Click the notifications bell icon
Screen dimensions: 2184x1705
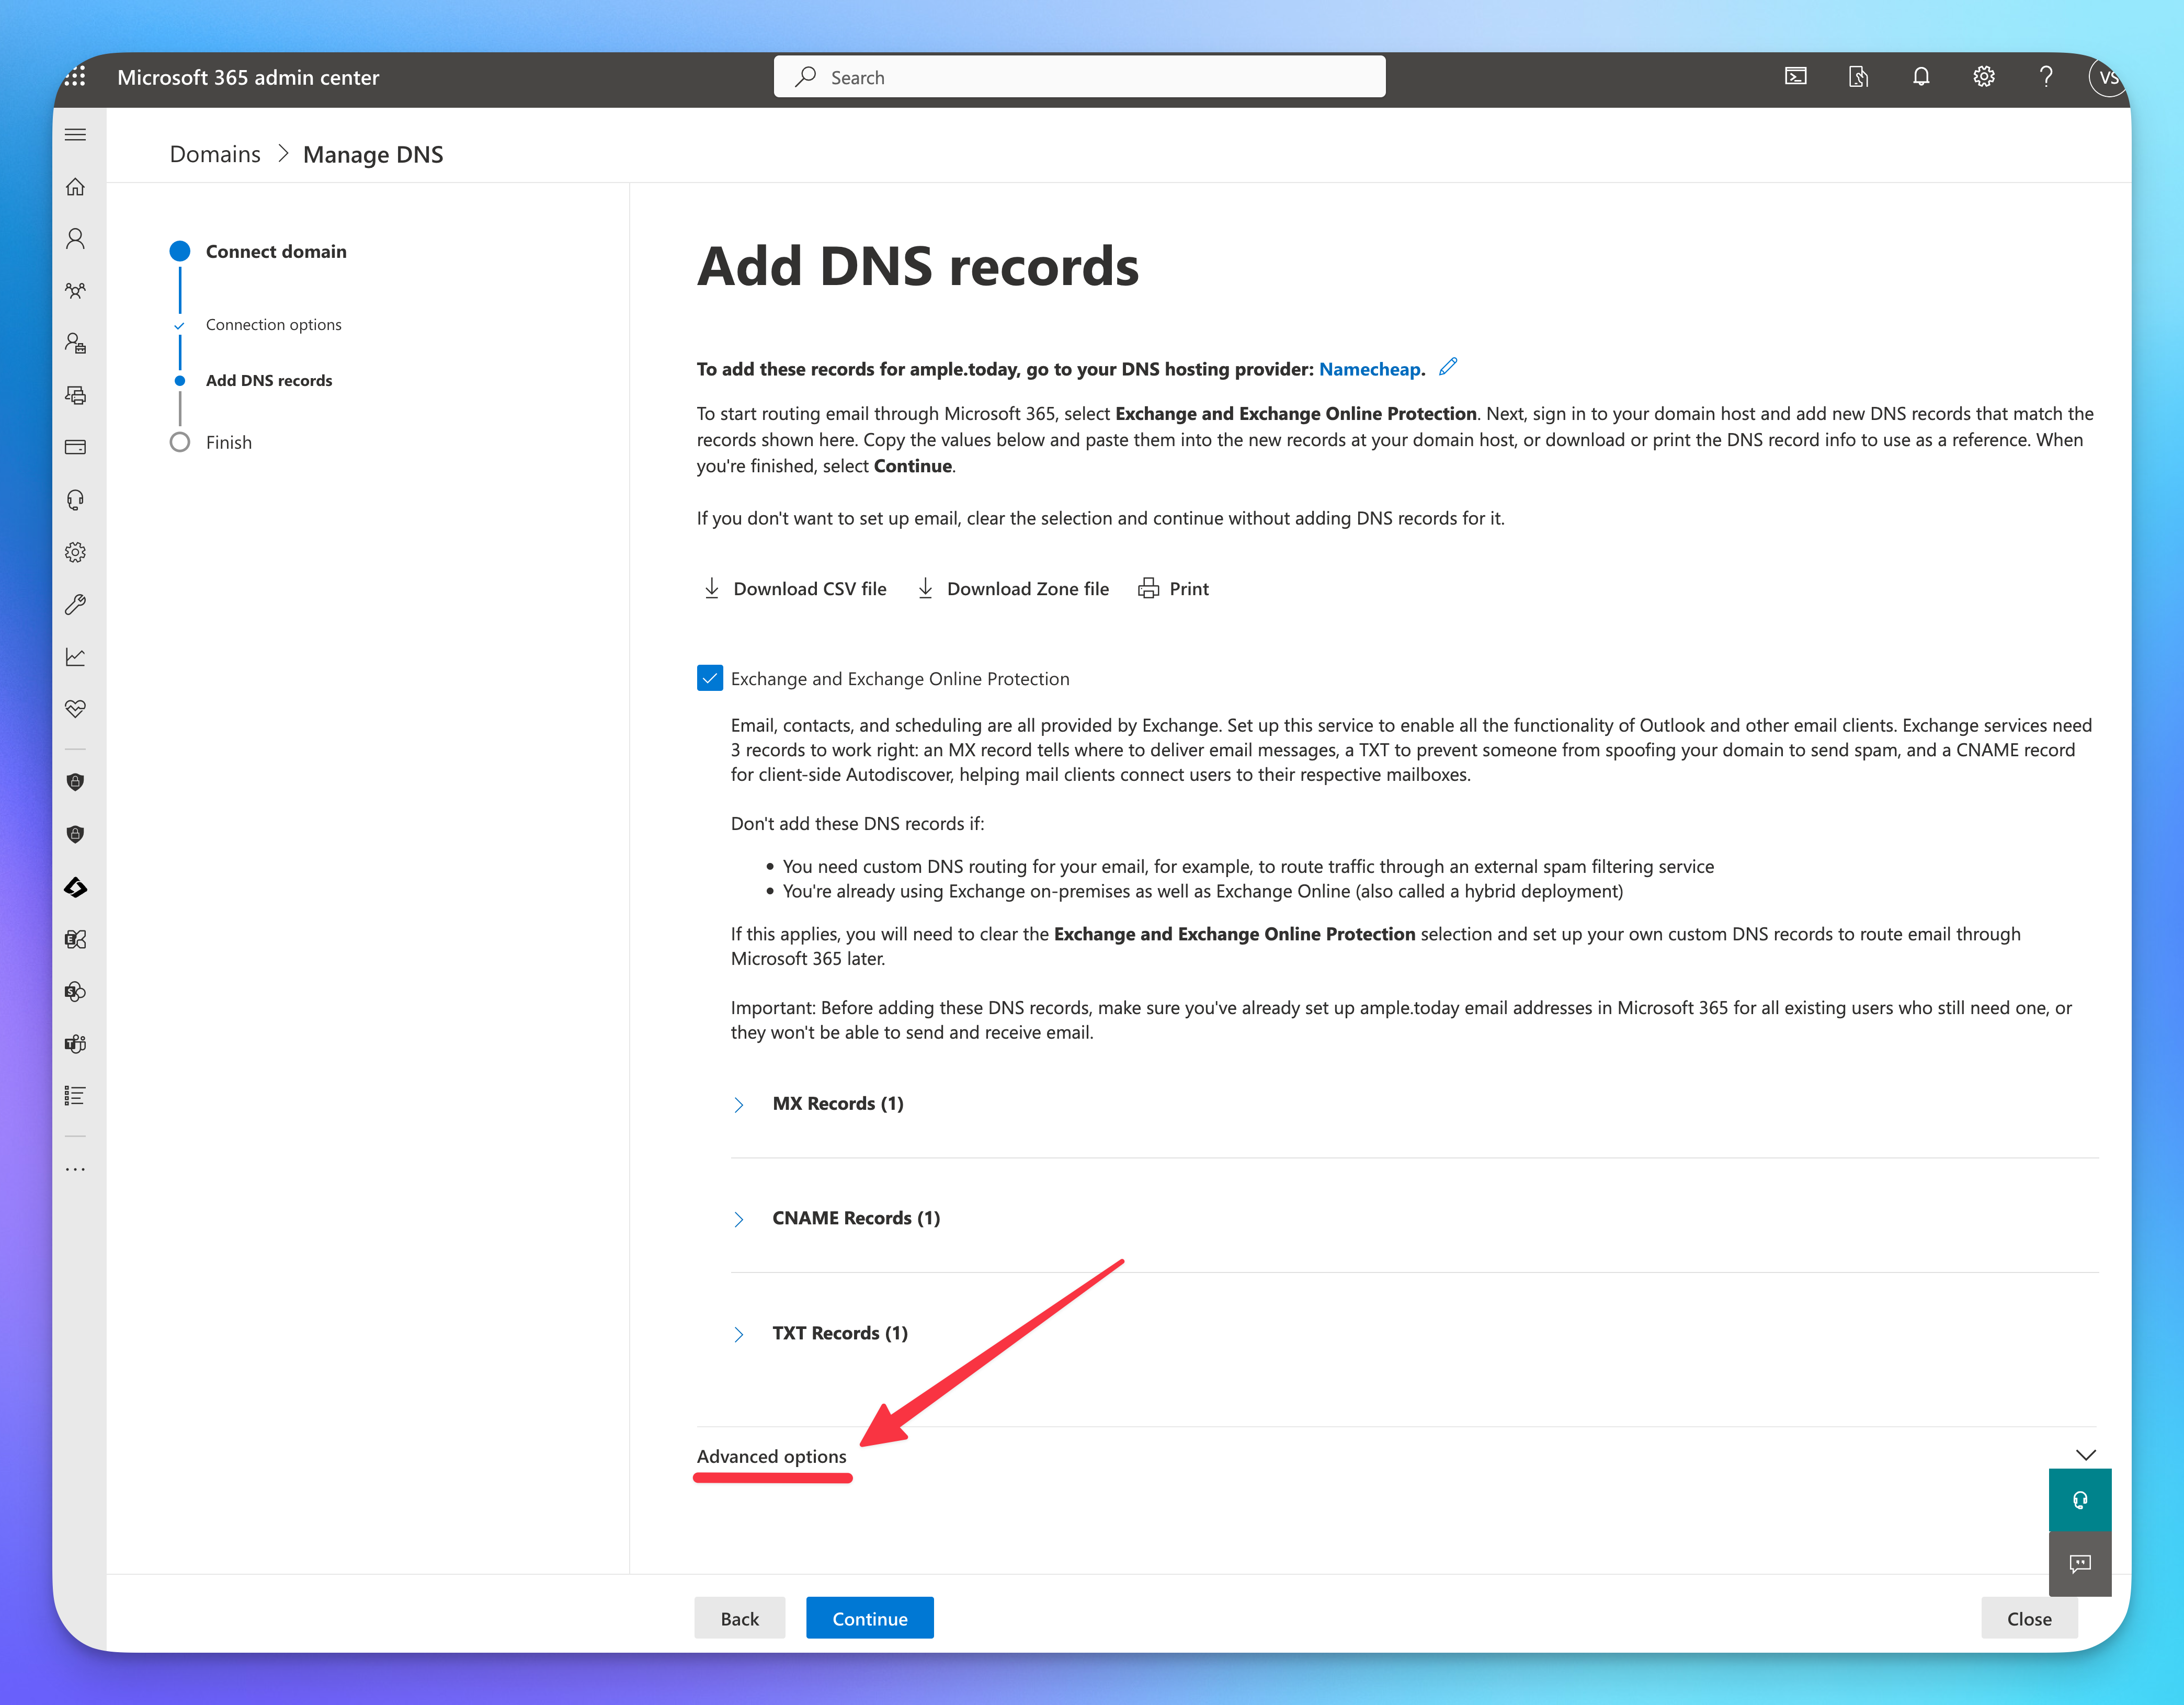(x=1920, y=77)
